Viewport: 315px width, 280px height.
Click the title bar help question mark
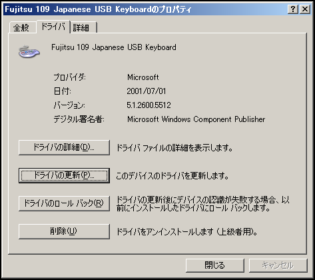pos(293,9)
